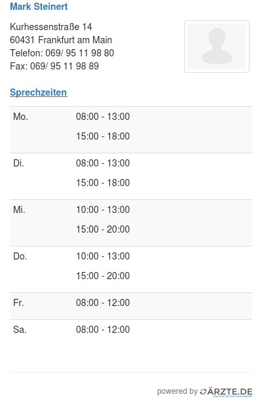The height and width of the screenshot is (405, 262).
Task: Click Monday's 08:00 - 13:00 slot
Action: 103,117
